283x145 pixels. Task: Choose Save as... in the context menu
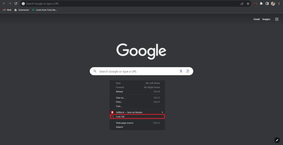pos(137,97)
